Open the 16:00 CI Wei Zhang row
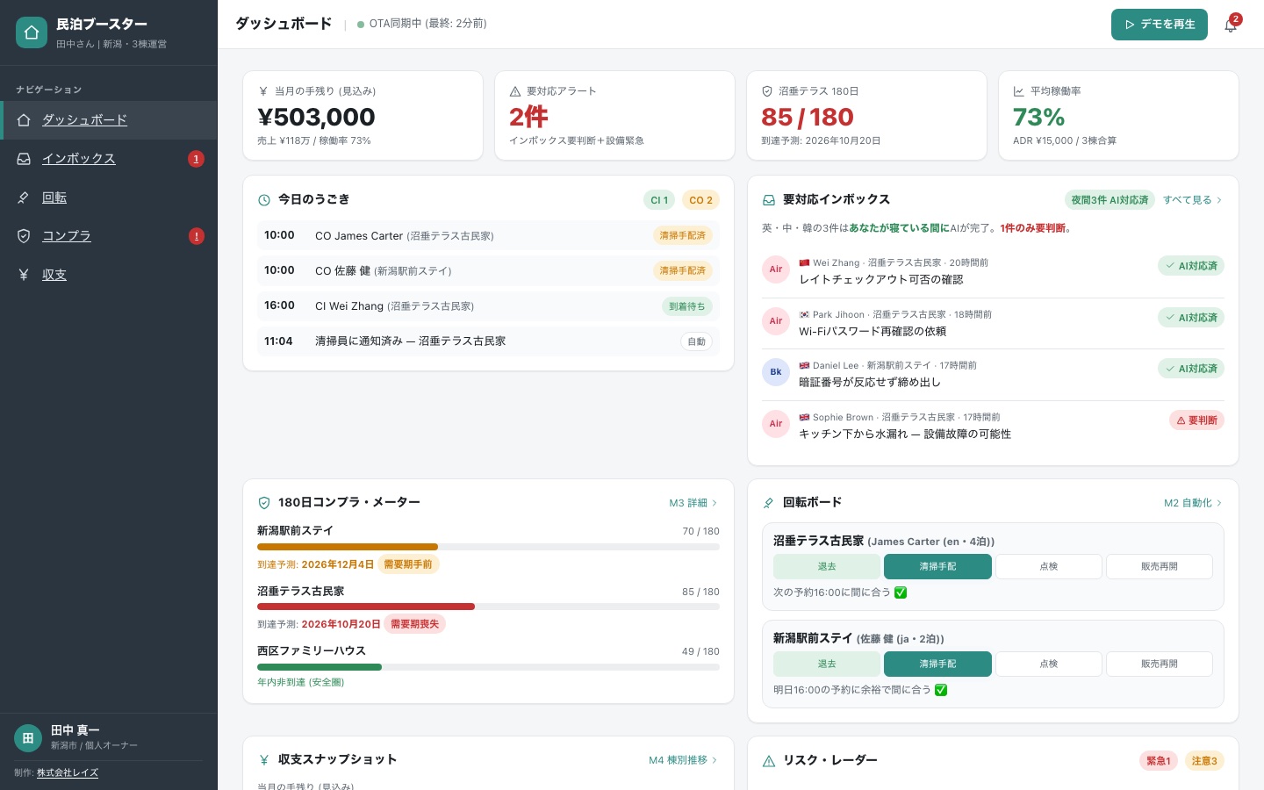 coord(488,306)
